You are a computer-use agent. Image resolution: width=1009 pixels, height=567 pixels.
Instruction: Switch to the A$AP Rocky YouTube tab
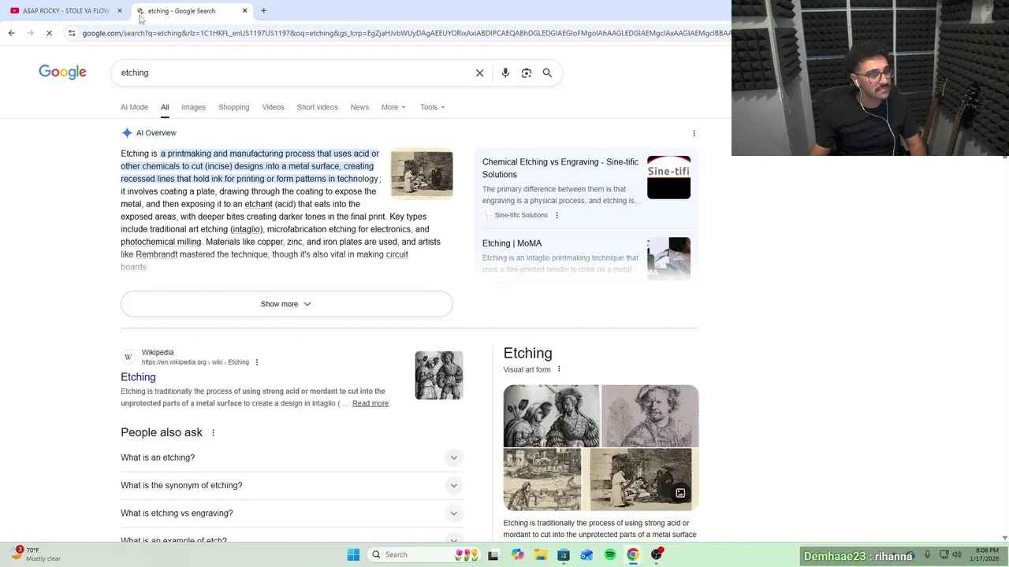(65, 11)
